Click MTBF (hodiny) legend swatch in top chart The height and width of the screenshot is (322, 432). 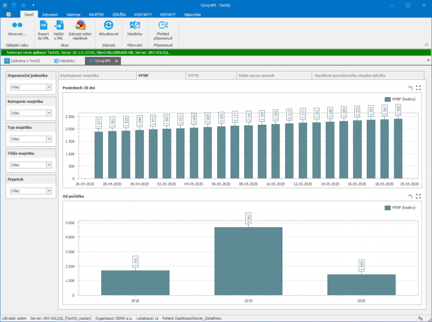pyautogui.click(x=388, y=98)
